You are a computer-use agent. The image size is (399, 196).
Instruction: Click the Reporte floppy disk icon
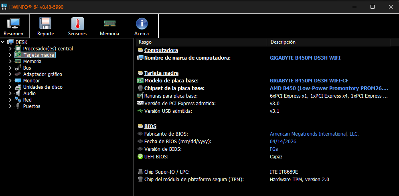(46, 23)
